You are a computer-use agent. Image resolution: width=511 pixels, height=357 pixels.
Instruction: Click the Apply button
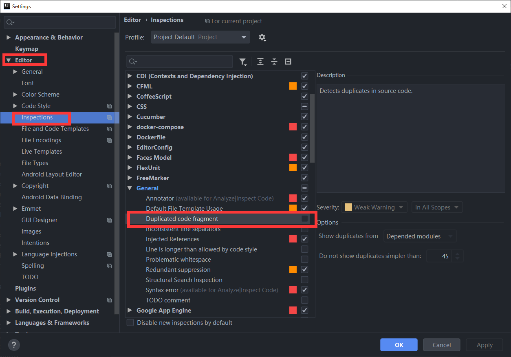click(x=484, y=344)
